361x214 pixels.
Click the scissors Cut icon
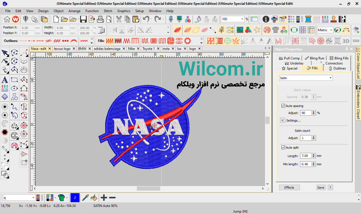(x=119, y=19)
